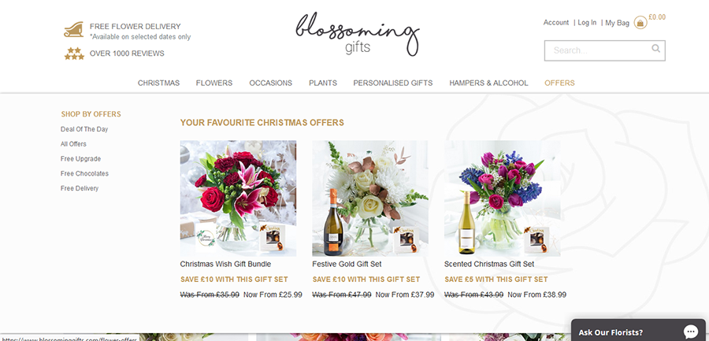709x341 pixels.
Task: Click the search magnifier icon
Action: point(655,48)
